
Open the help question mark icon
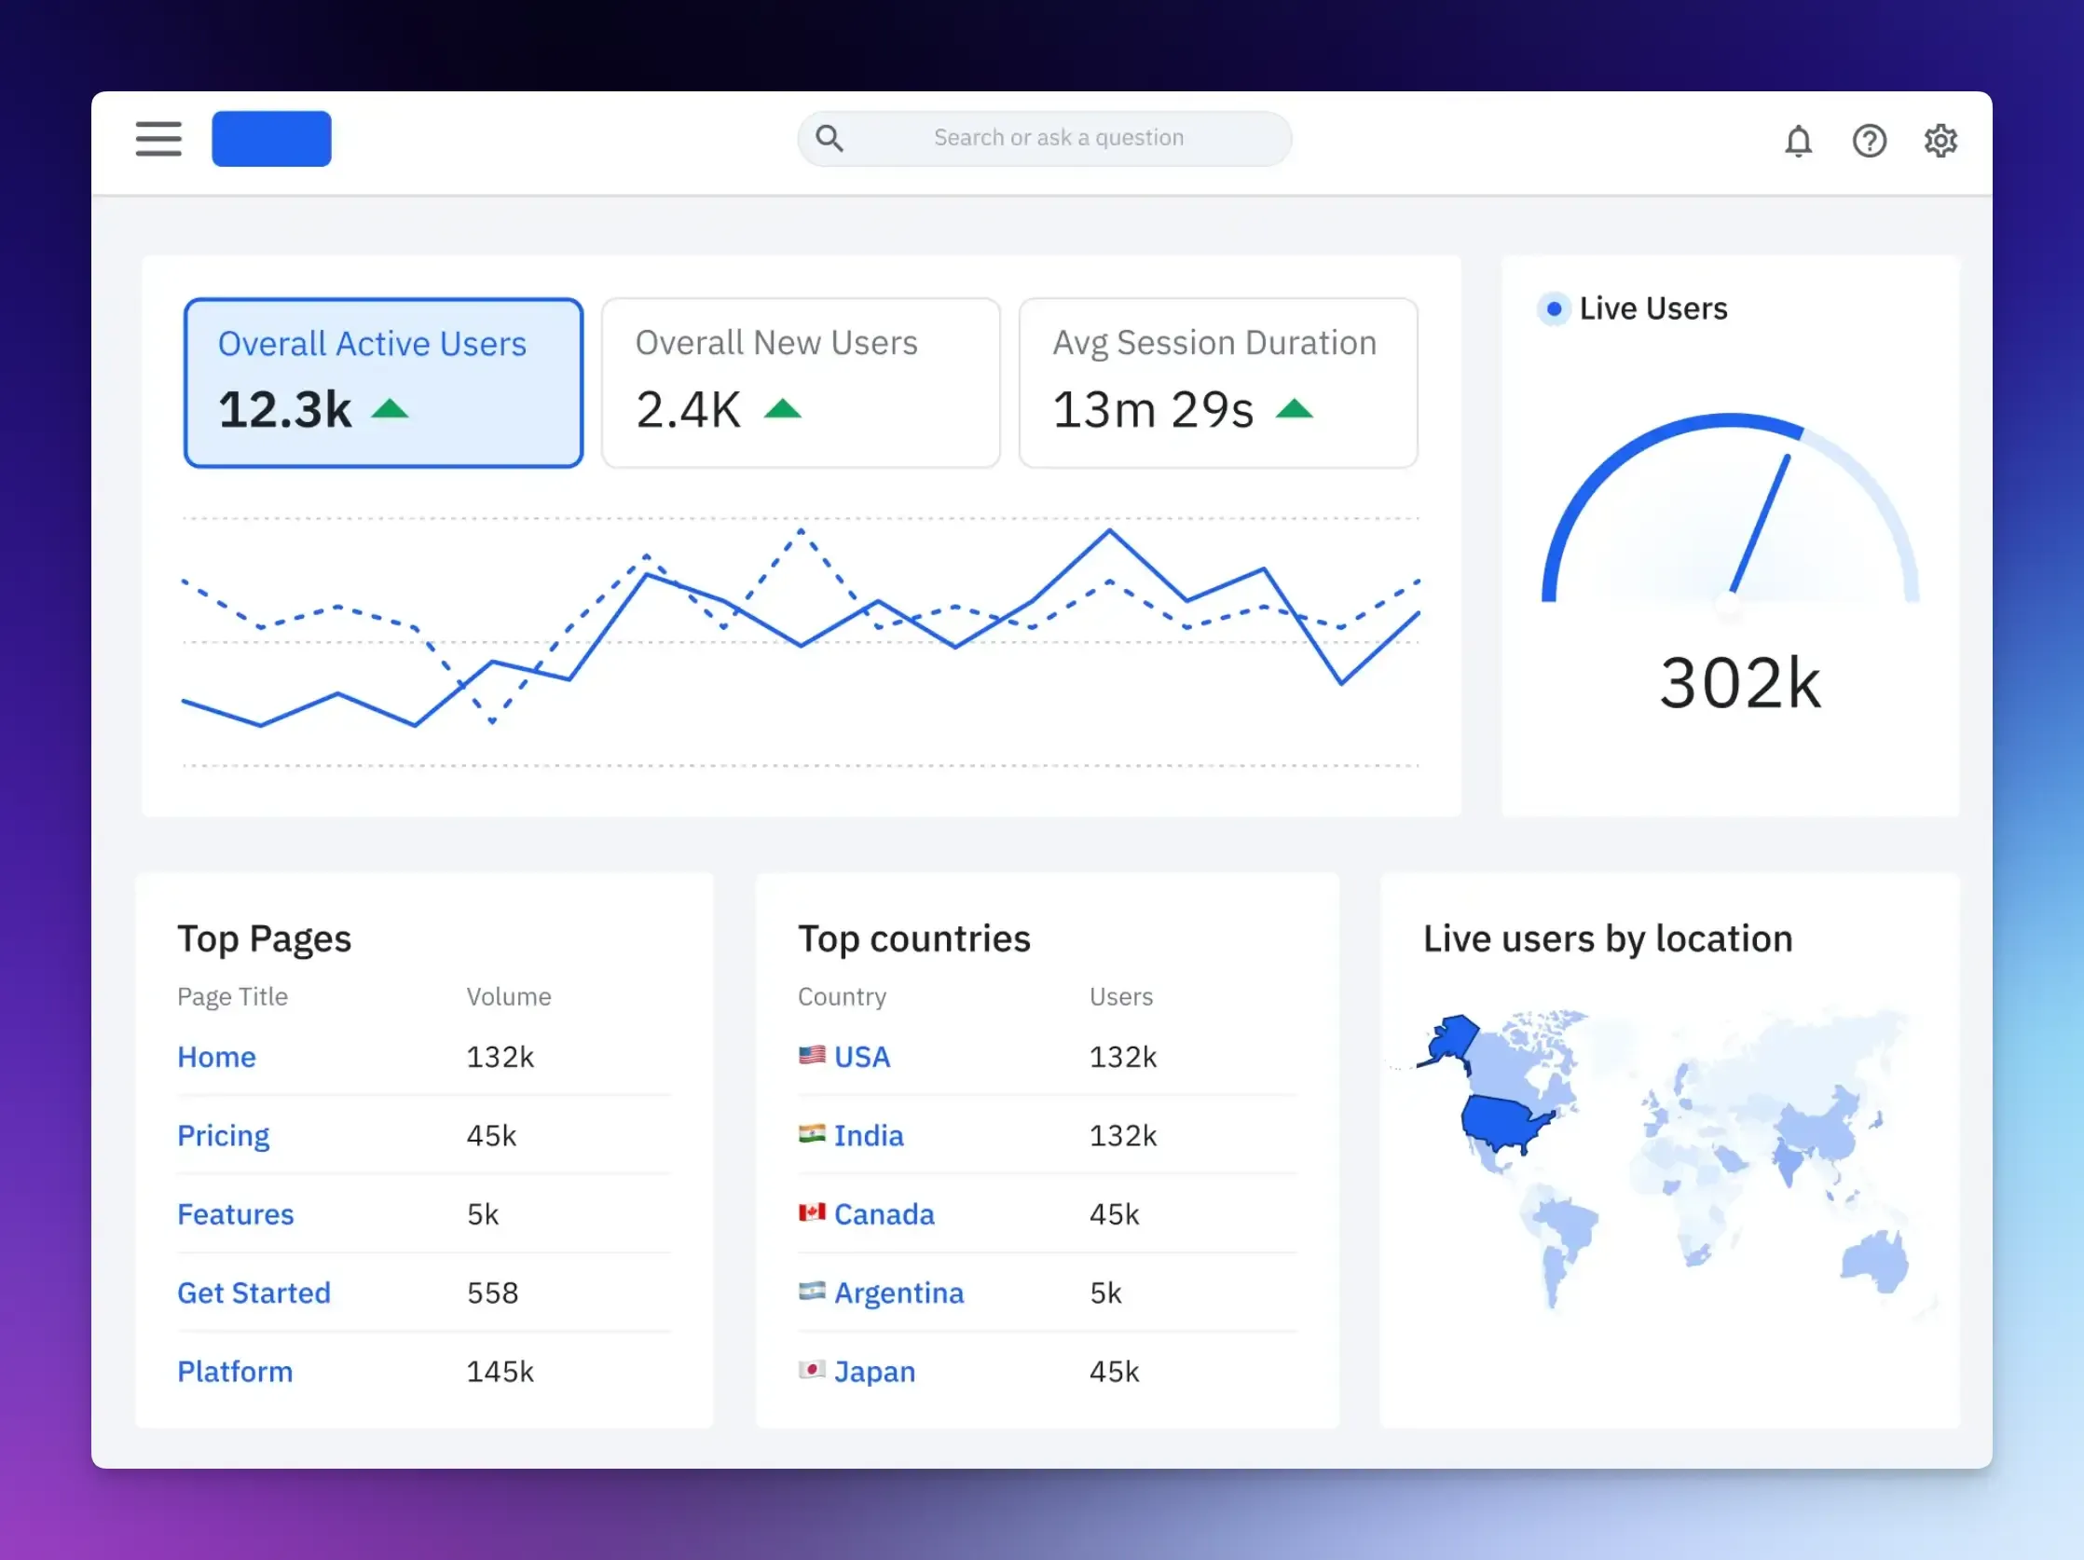[x=1870, y=142]
